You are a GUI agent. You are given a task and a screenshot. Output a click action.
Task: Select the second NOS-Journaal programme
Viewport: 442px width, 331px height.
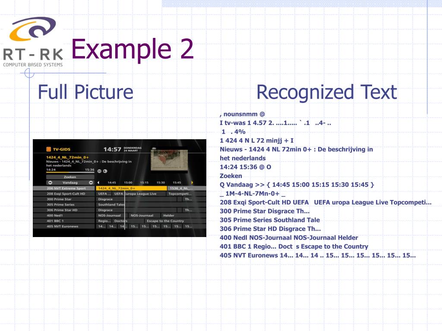click(144, 215)
